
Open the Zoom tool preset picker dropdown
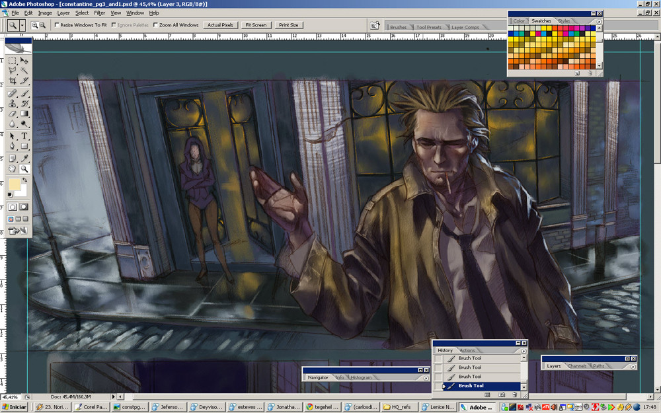[x=22, y=25]
